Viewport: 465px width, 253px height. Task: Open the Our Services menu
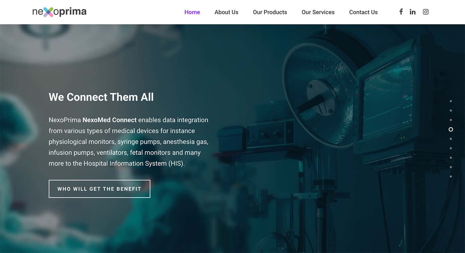(x=318, y=12)
